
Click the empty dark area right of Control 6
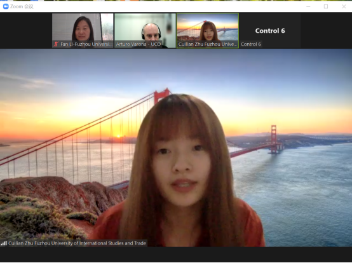tap(327, 30)
